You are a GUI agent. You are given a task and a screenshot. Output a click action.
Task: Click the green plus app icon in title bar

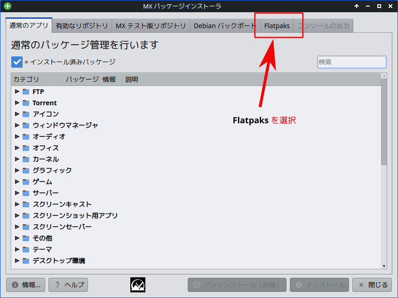pos(8,6)
